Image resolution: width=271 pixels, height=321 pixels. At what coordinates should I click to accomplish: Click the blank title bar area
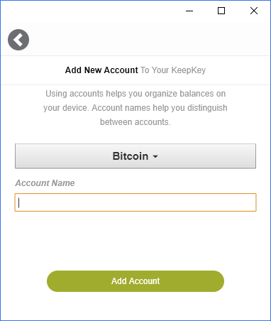pyautogui.click(x=90, y=11)
